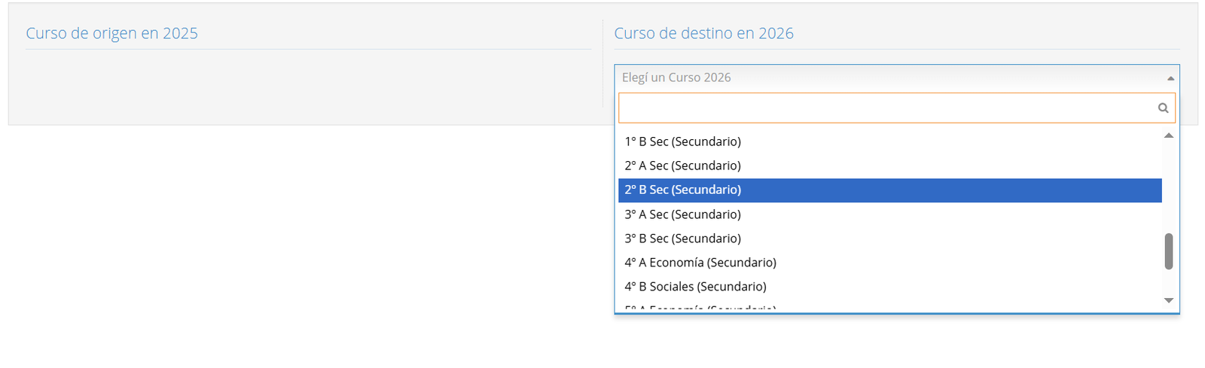Click empty area under 'Curso de origen' heading
The image size is (1205, 368).
pyautogui.click(x=301, y=83)
